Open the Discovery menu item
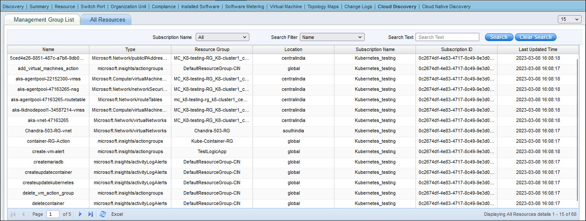Viewport: 586px width, 221px height. point(13,6)
